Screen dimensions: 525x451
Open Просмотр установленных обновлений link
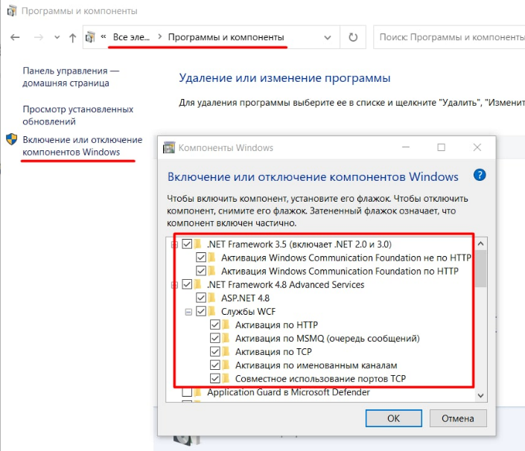tap(77, 115)
